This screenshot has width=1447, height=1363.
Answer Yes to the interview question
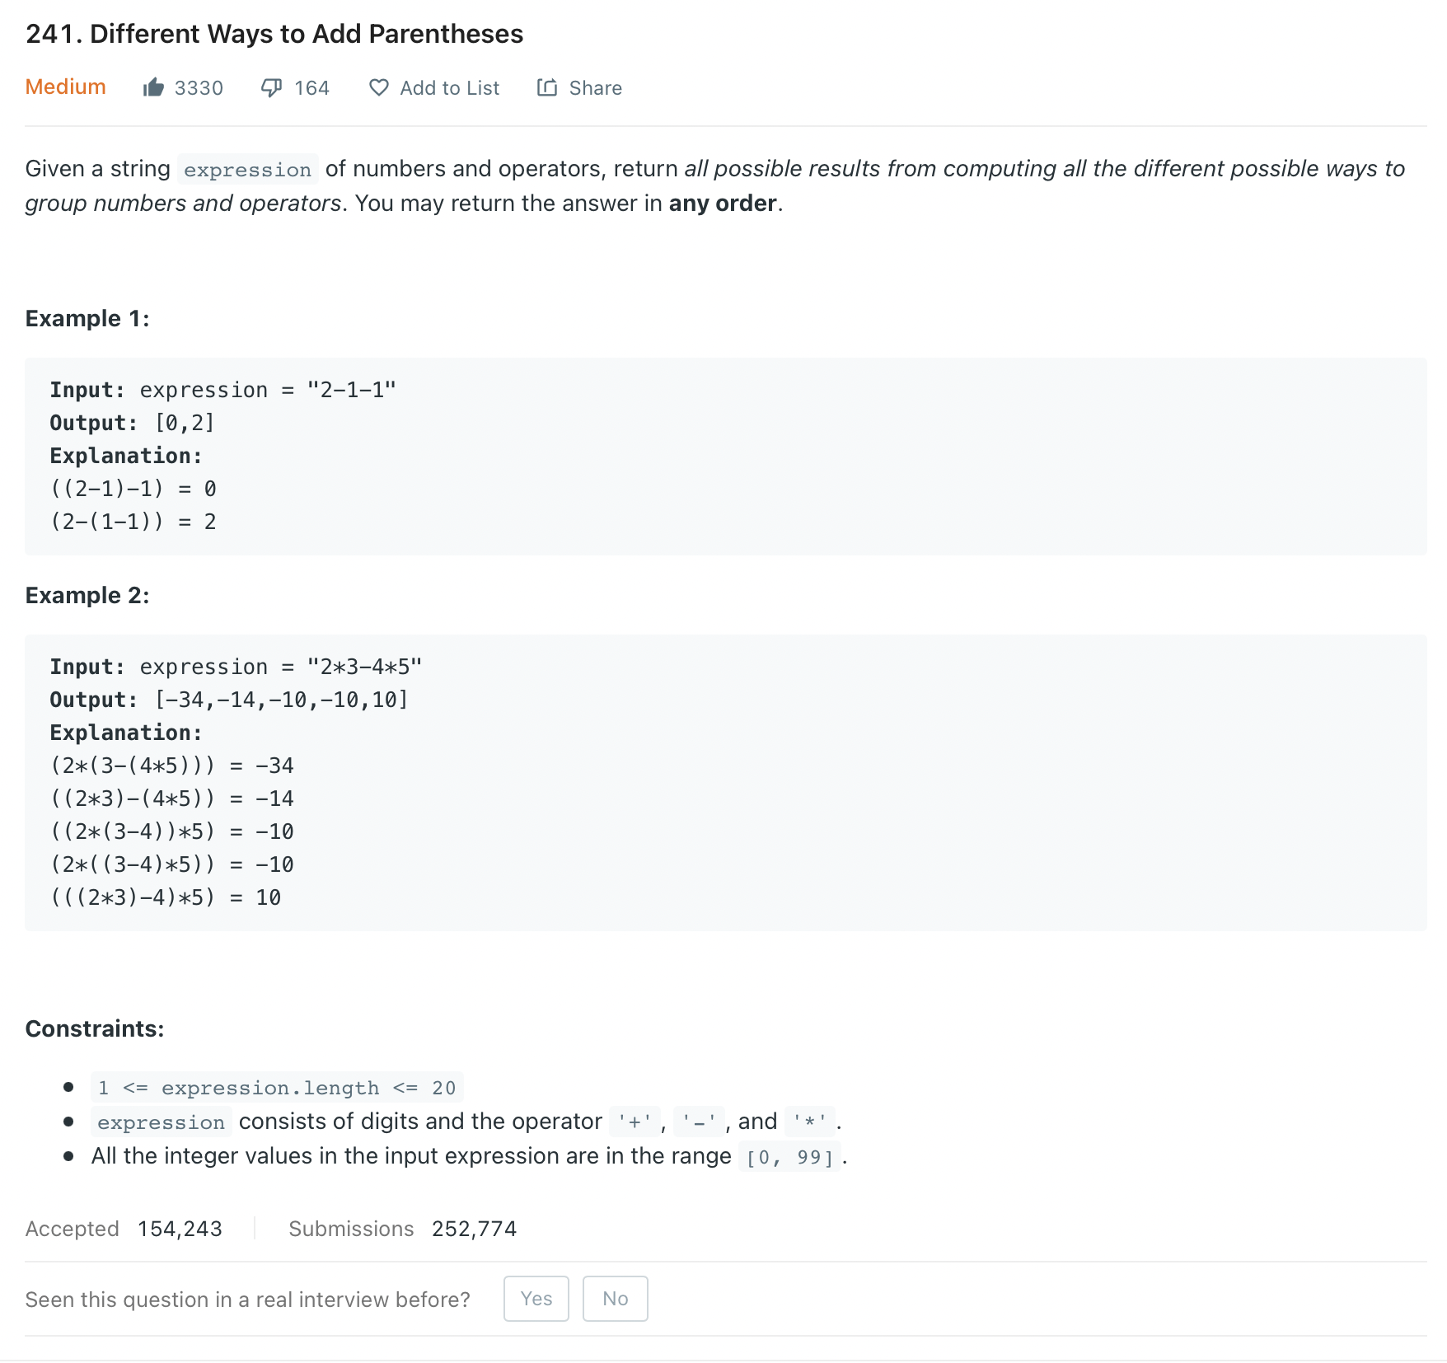coord(536,1298)
